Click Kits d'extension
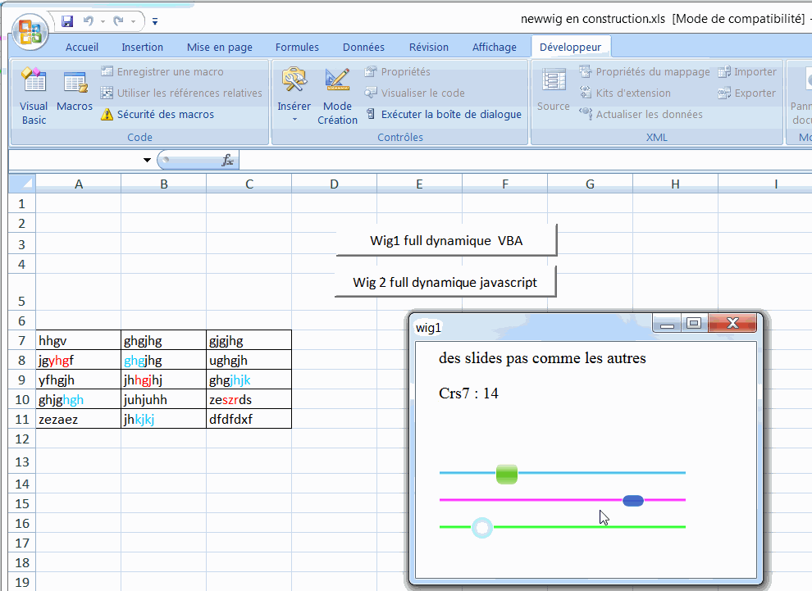 (x=625, y=93)
